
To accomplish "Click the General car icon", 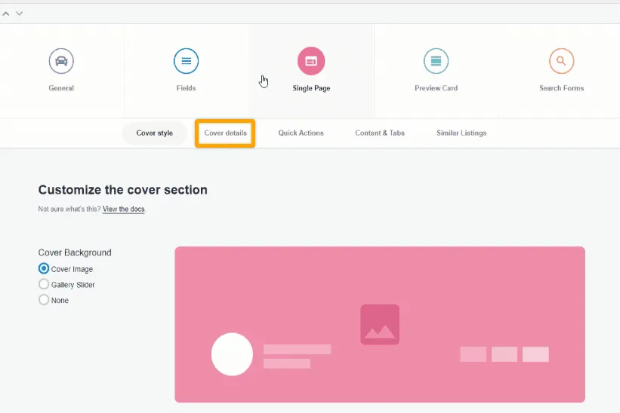I will point(61,61).
